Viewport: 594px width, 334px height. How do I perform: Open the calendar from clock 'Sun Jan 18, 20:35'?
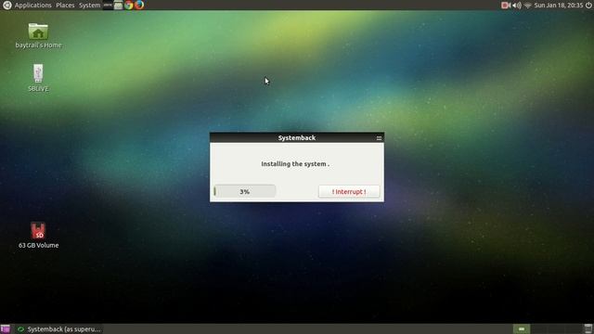(x=559, y=6)
